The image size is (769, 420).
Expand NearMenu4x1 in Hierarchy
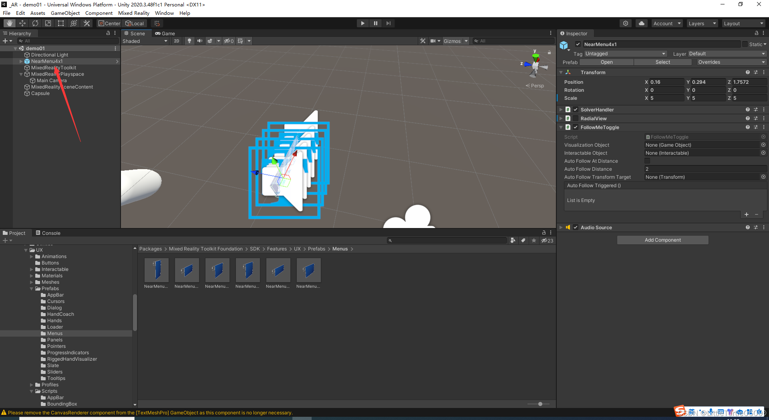pyautogui.click(x=21, y=61)
